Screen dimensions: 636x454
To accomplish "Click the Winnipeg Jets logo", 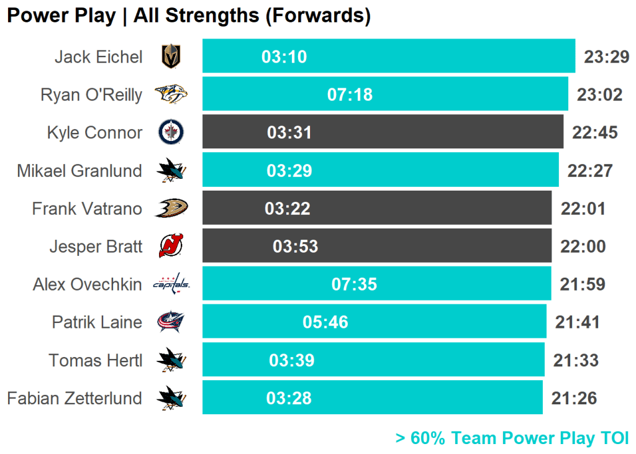I will tap(171, 132).
